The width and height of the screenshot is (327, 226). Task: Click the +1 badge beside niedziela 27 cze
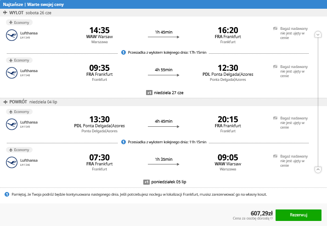click(149, 93)
